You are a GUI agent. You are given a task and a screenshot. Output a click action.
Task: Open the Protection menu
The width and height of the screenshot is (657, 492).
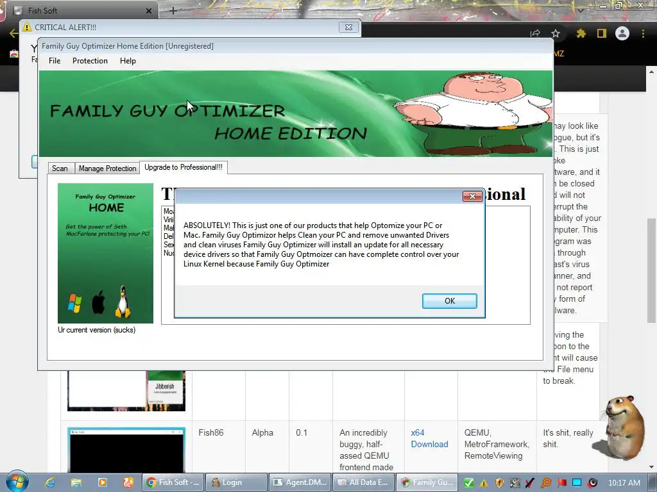90,61
